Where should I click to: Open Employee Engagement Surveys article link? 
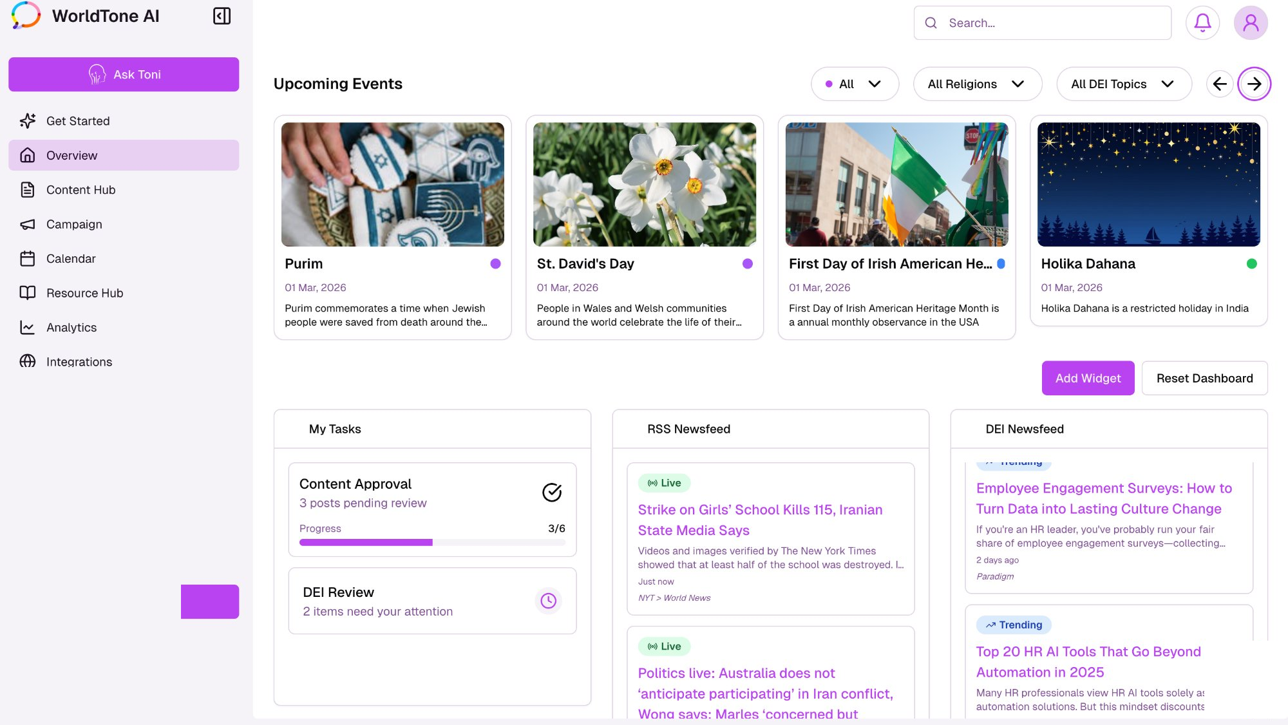tap(1104, 498)
